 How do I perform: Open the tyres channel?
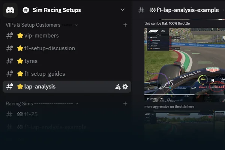67,61
